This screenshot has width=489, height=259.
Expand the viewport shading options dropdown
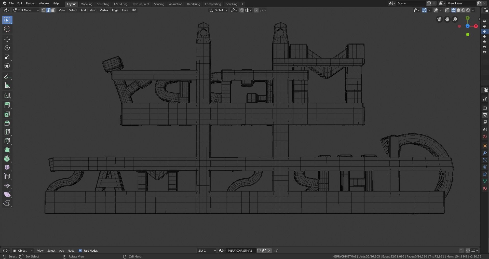[x=473, y=10]
